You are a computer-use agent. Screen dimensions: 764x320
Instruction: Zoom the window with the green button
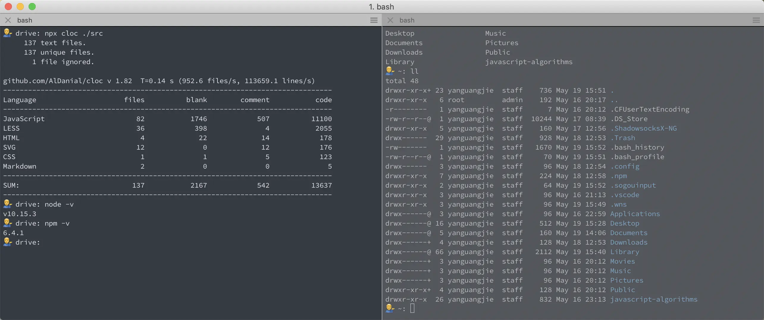pos(32,7)
